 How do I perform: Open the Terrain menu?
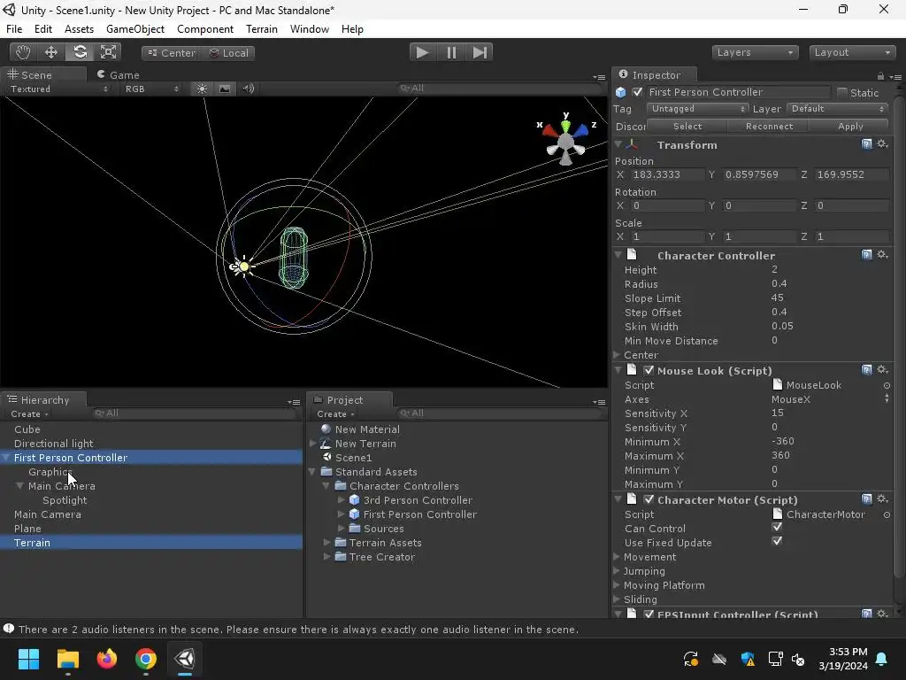click(262, 29)
